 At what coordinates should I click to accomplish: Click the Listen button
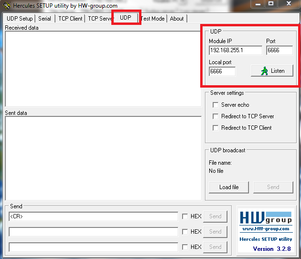[272, 71]
